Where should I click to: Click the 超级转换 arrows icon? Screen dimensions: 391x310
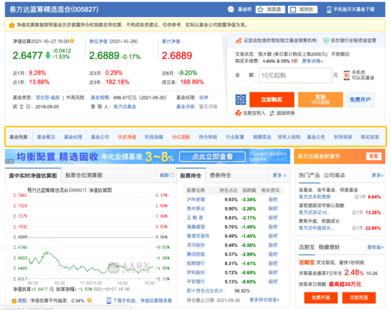272,113
